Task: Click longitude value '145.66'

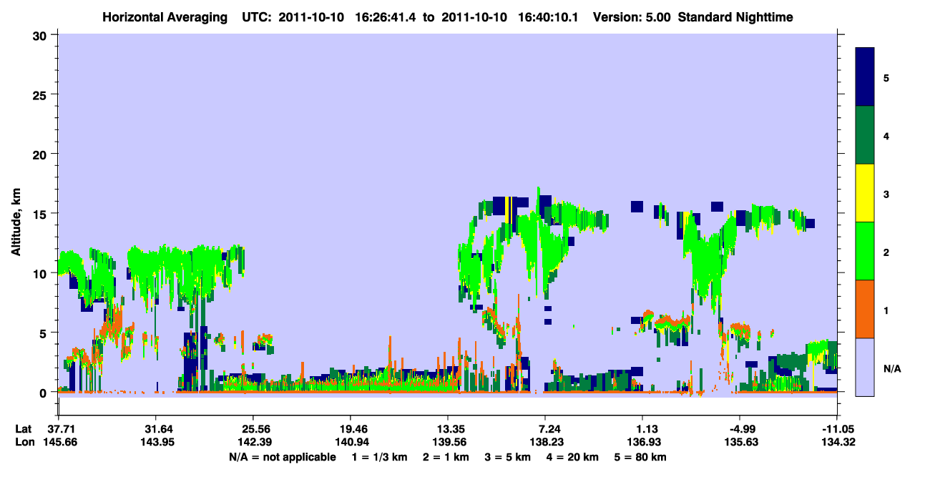Action: [x=61, y=443]
